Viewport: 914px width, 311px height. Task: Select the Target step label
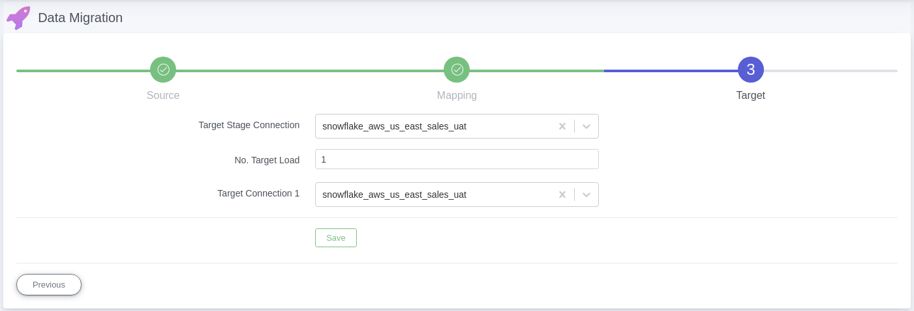click(751, 95)
